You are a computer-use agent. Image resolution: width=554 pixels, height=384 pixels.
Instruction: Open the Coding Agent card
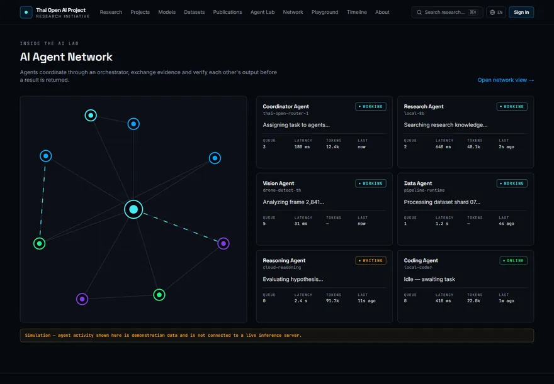click(x=466, y=287)
